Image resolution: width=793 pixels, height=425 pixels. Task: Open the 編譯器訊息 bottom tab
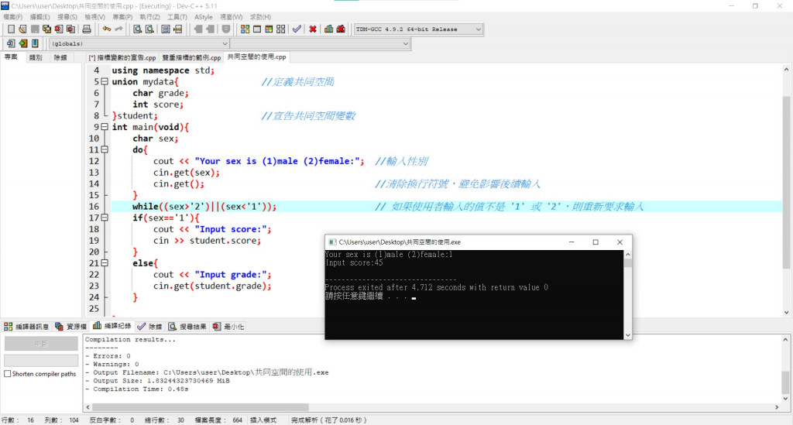pyautogui.click(x=26, y=327)
